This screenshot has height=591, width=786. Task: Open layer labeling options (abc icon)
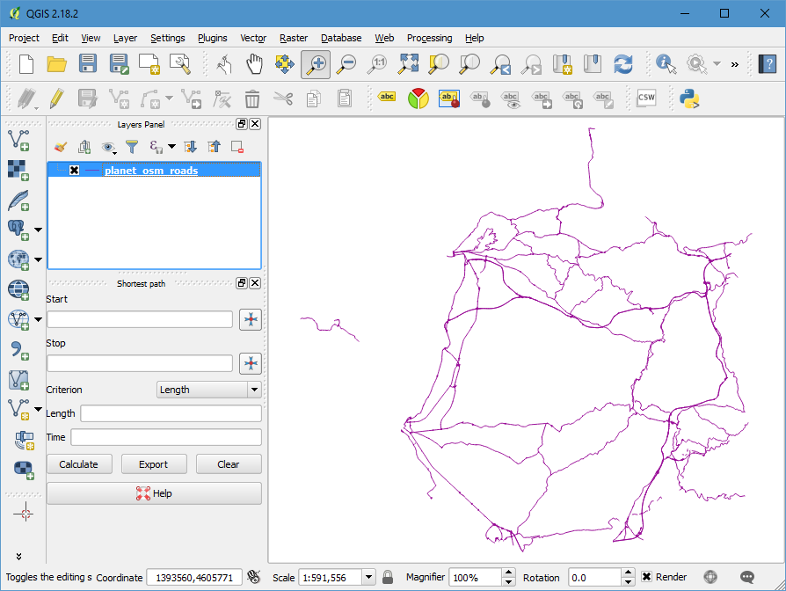(387, 97)
